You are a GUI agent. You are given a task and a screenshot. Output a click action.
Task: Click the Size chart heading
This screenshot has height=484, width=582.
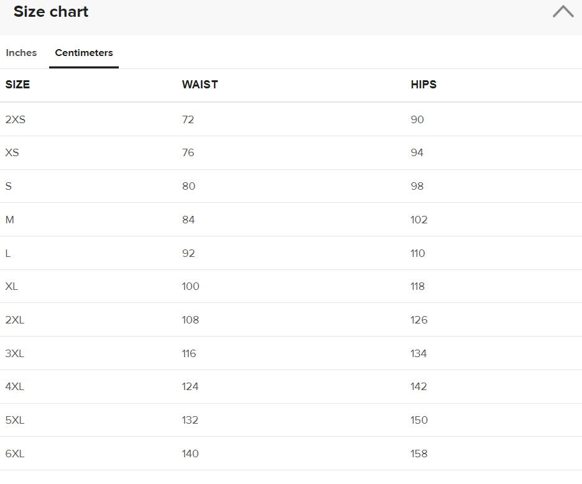51,12
